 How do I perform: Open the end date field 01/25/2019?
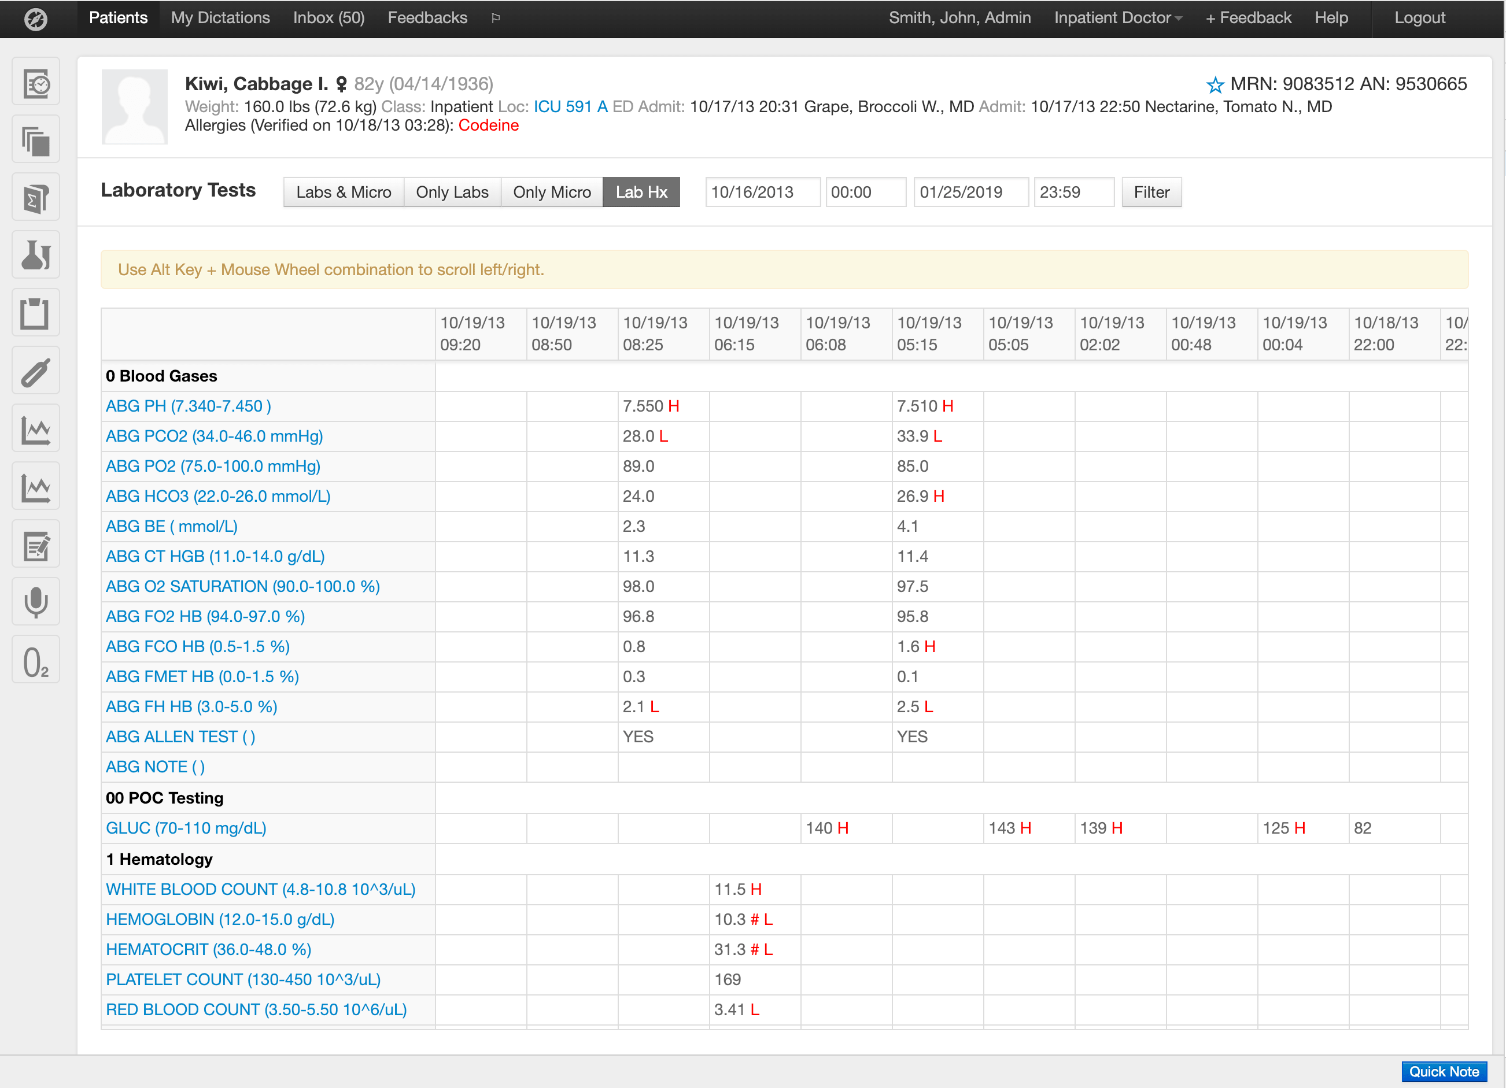970,193
